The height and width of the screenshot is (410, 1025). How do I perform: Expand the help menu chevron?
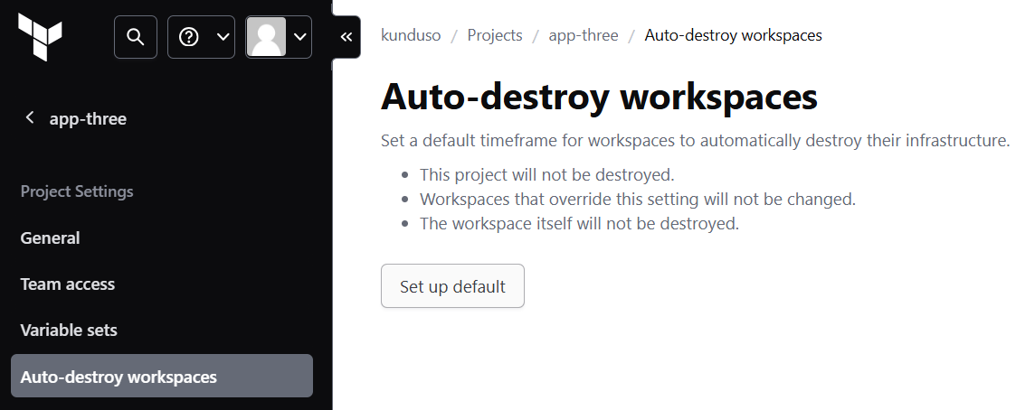tap(223, 37)
